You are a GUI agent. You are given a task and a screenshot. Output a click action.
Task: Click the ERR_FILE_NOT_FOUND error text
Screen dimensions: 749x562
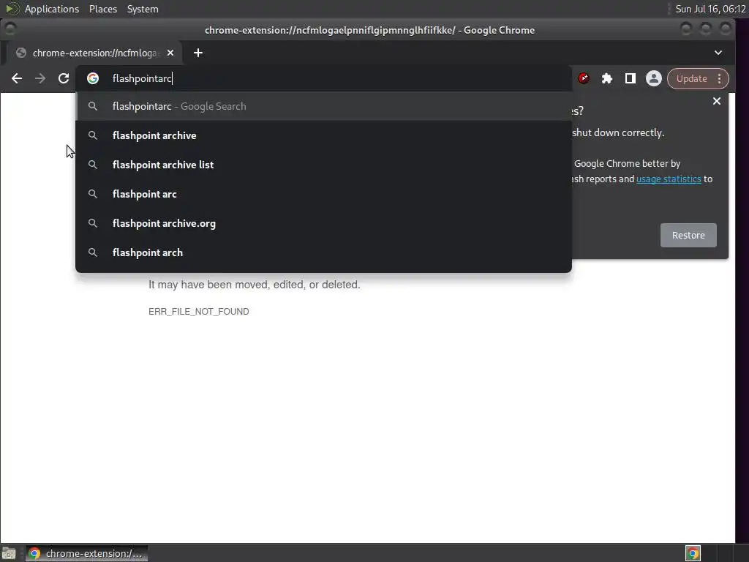point(199,312)
